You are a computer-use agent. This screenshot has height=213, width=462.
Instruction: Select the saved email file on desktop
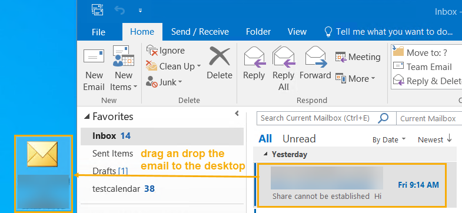tap(43, 173)
